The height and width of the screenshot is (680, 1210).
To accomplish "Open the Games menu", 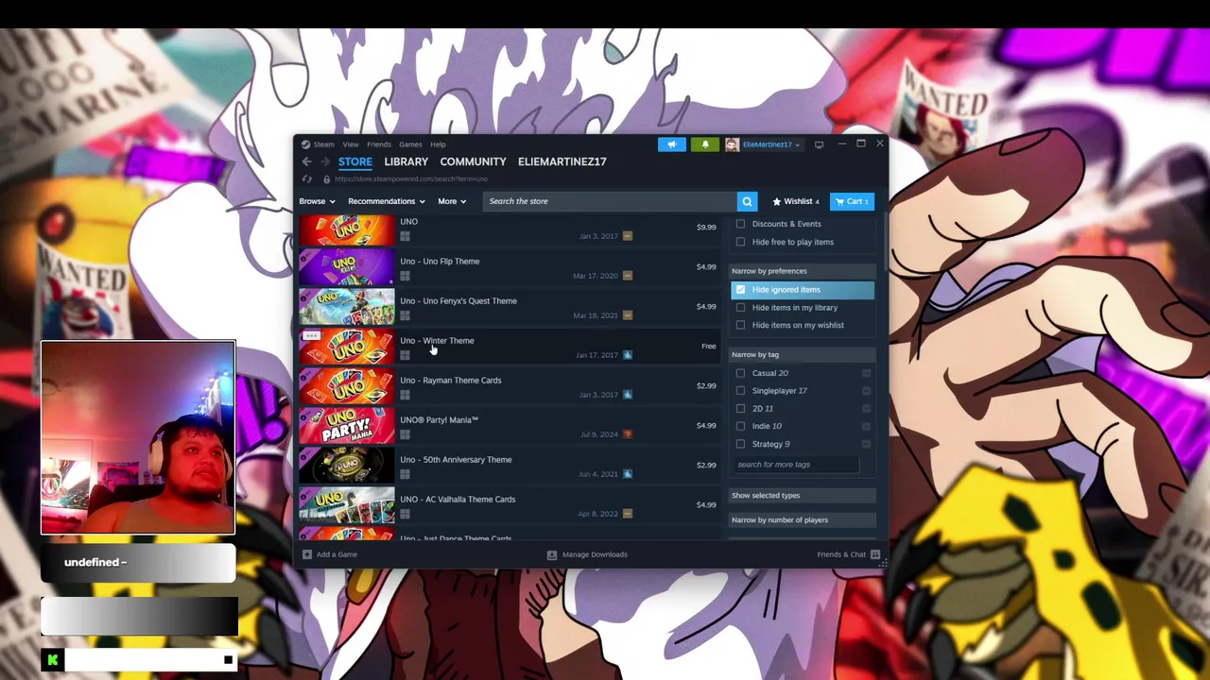I will pyautogui.click(x=410, y=144).
